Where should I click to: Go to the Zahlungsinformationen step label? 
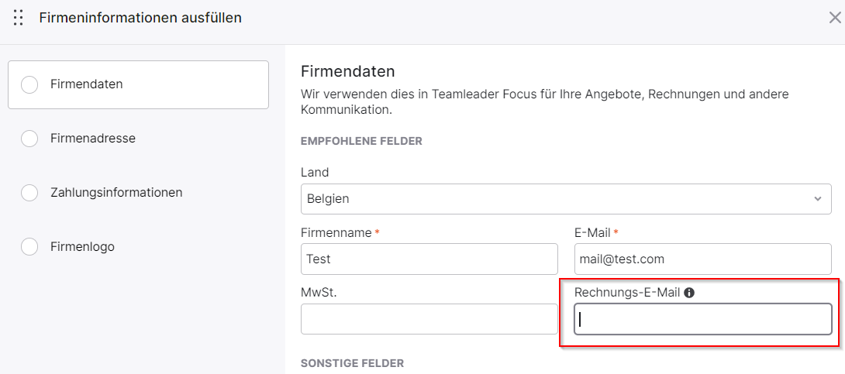116,192
